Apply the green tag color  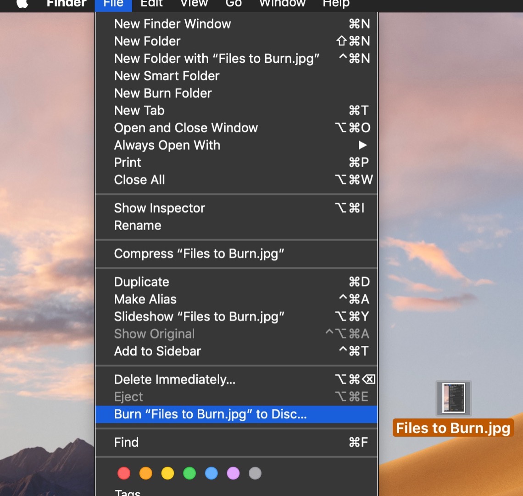coord(189,473)
